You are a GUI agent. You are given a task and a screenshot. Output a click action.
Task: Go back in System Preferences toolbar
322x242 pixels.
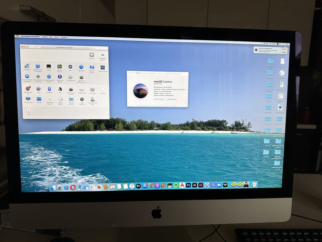(x=31, y=47)
